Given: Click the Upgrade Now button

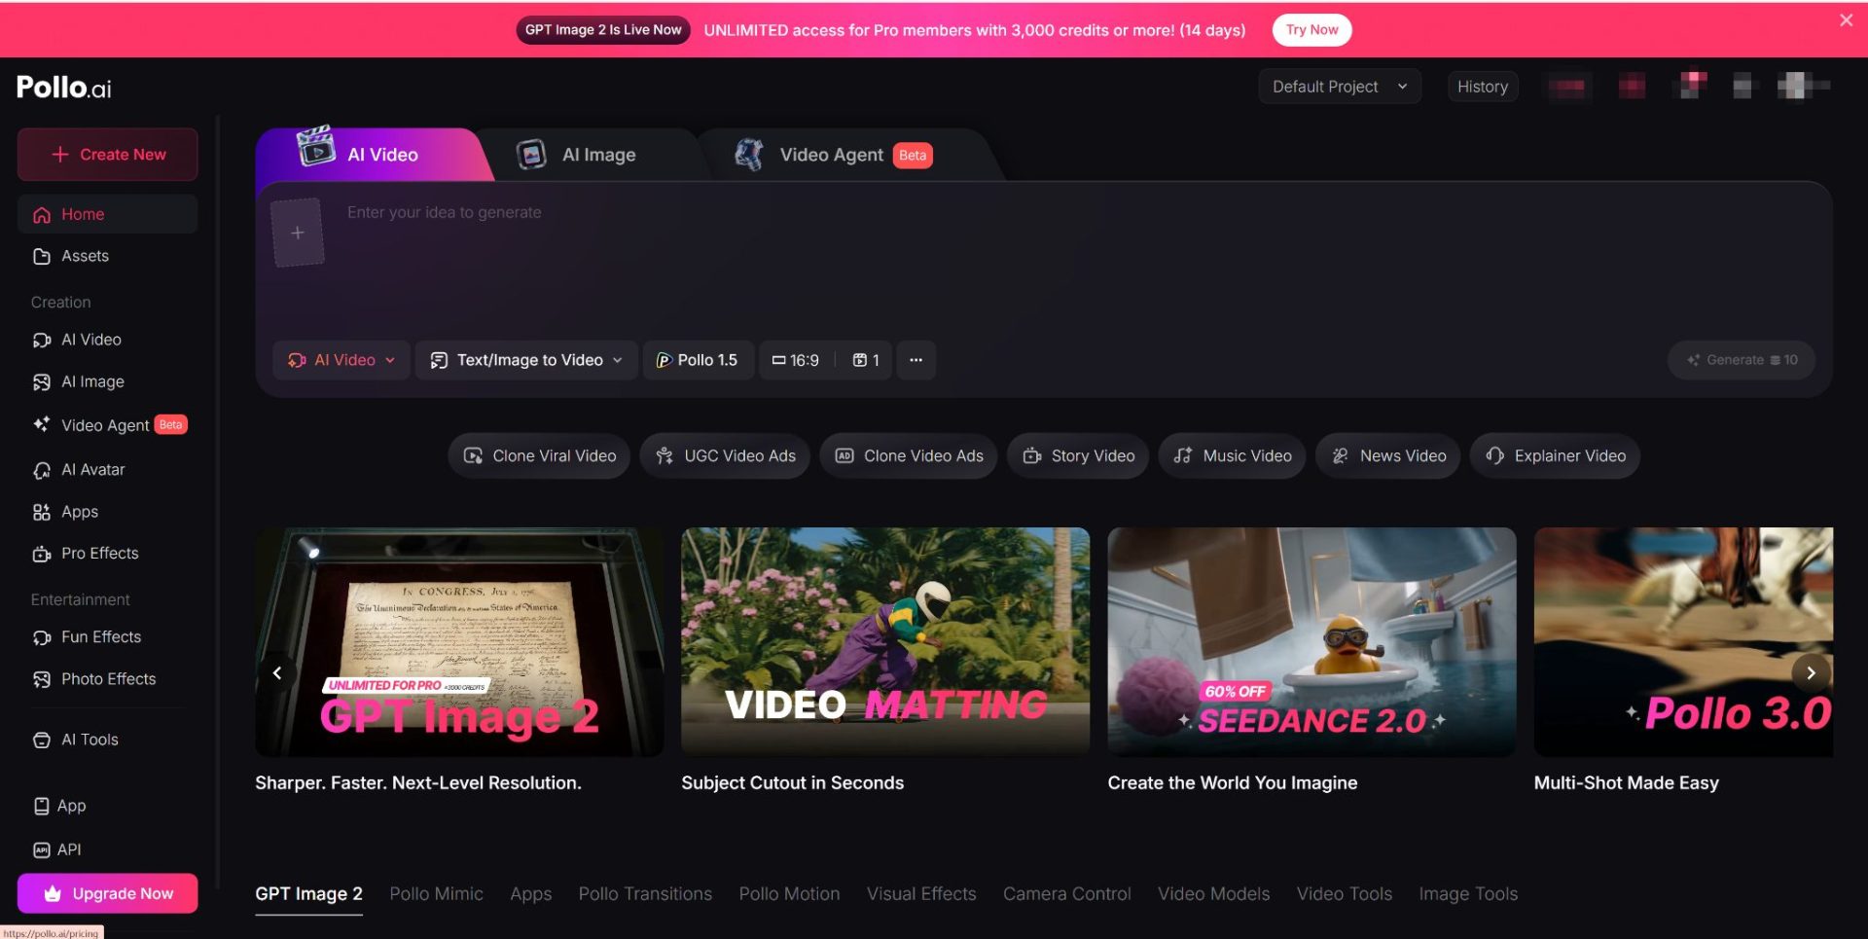Looking at the screenshot, I should 107,893.
